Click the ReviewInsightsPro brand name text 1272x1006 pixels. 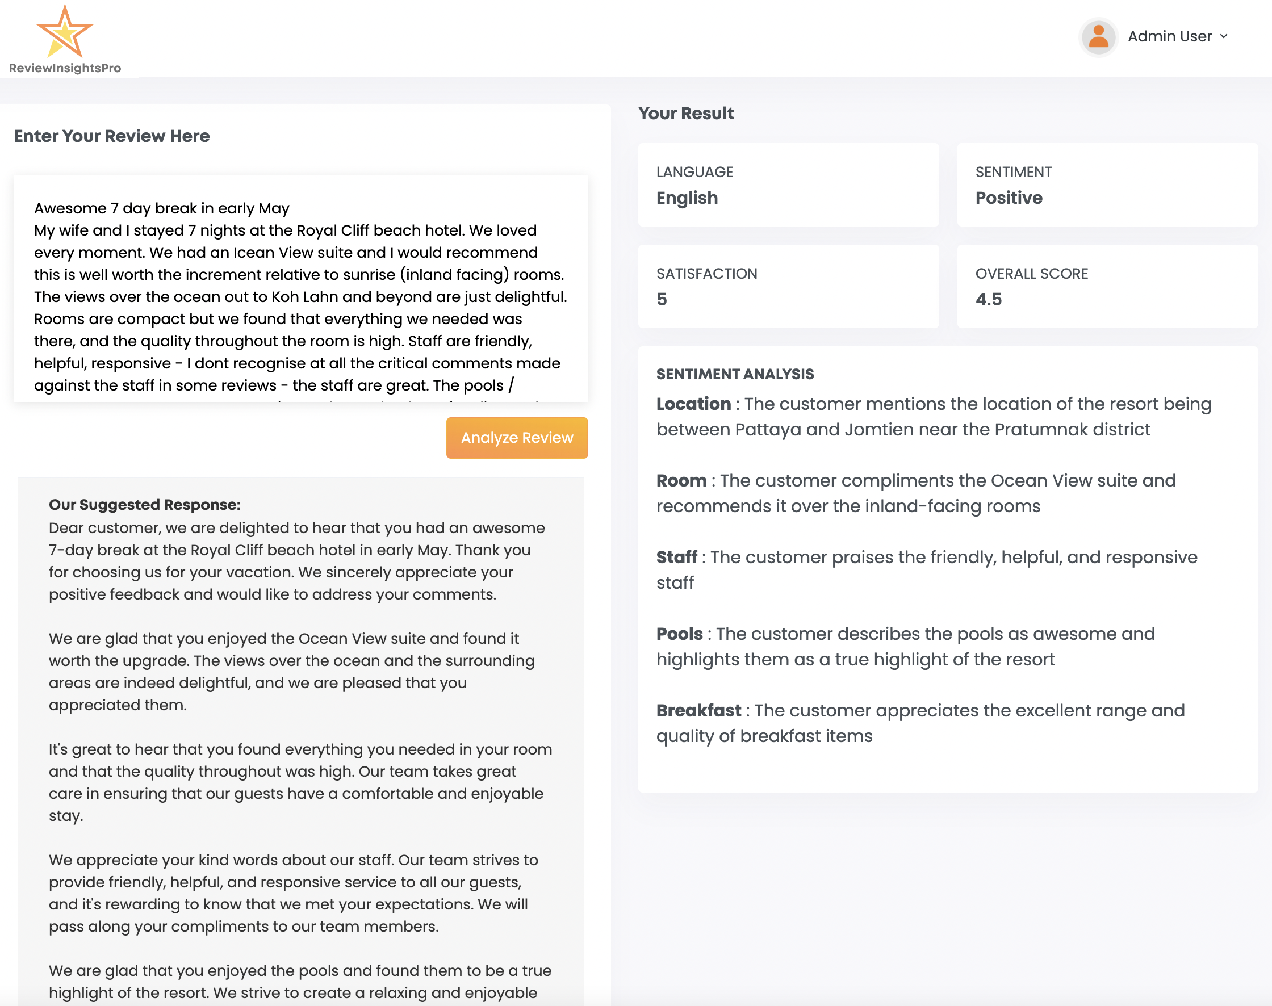click(x=65, y=68)
